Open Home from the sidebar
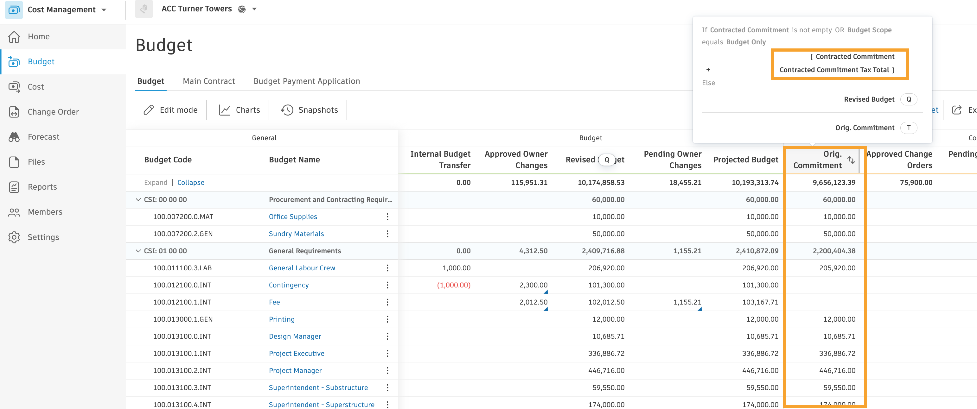Image resolution: width=977 pixels, height=409 pixels. point(38,36)
